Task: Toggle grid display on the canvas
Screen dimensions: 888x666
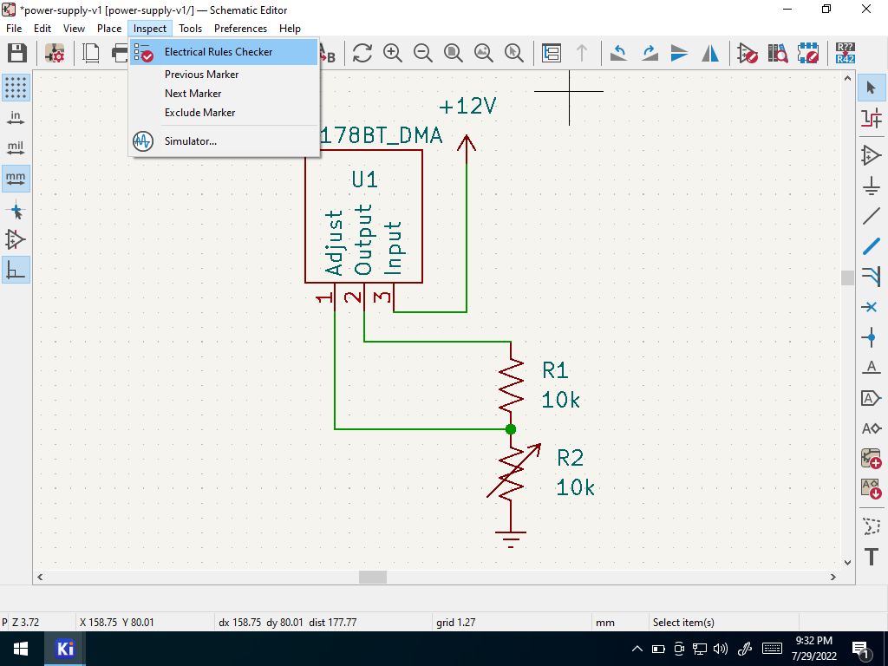Action: click(16, 88)
